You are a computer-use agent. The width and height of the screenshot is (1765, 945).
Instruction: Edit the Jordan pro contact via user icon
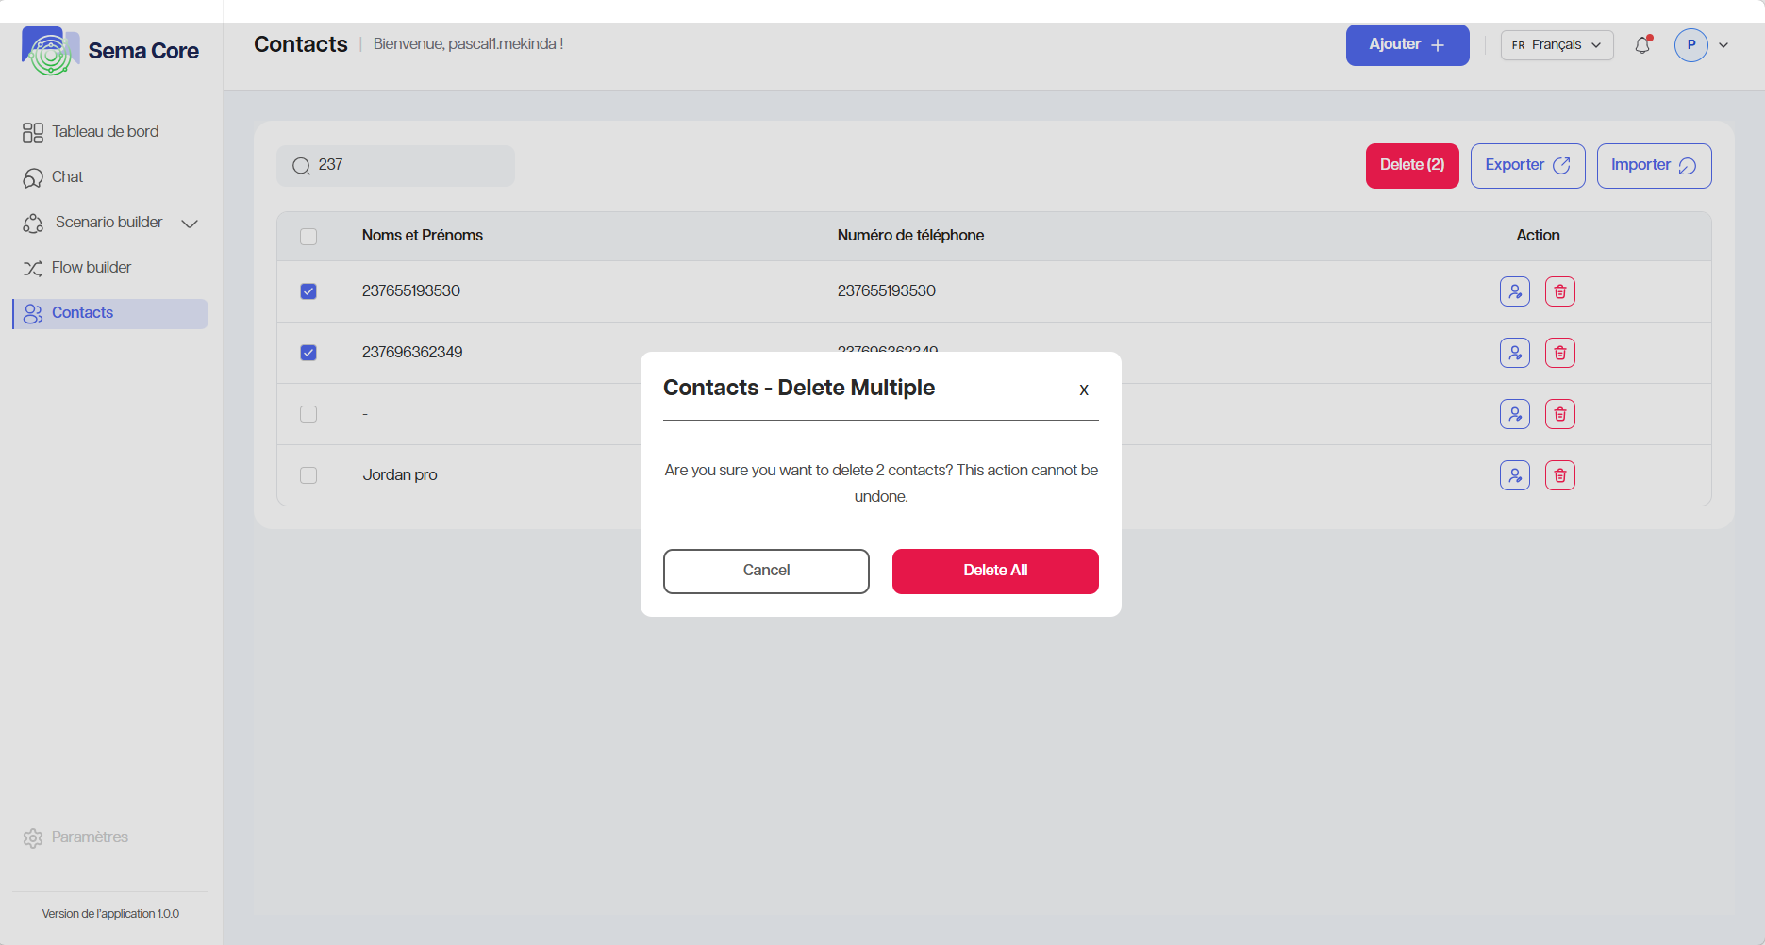point(1514,475)
